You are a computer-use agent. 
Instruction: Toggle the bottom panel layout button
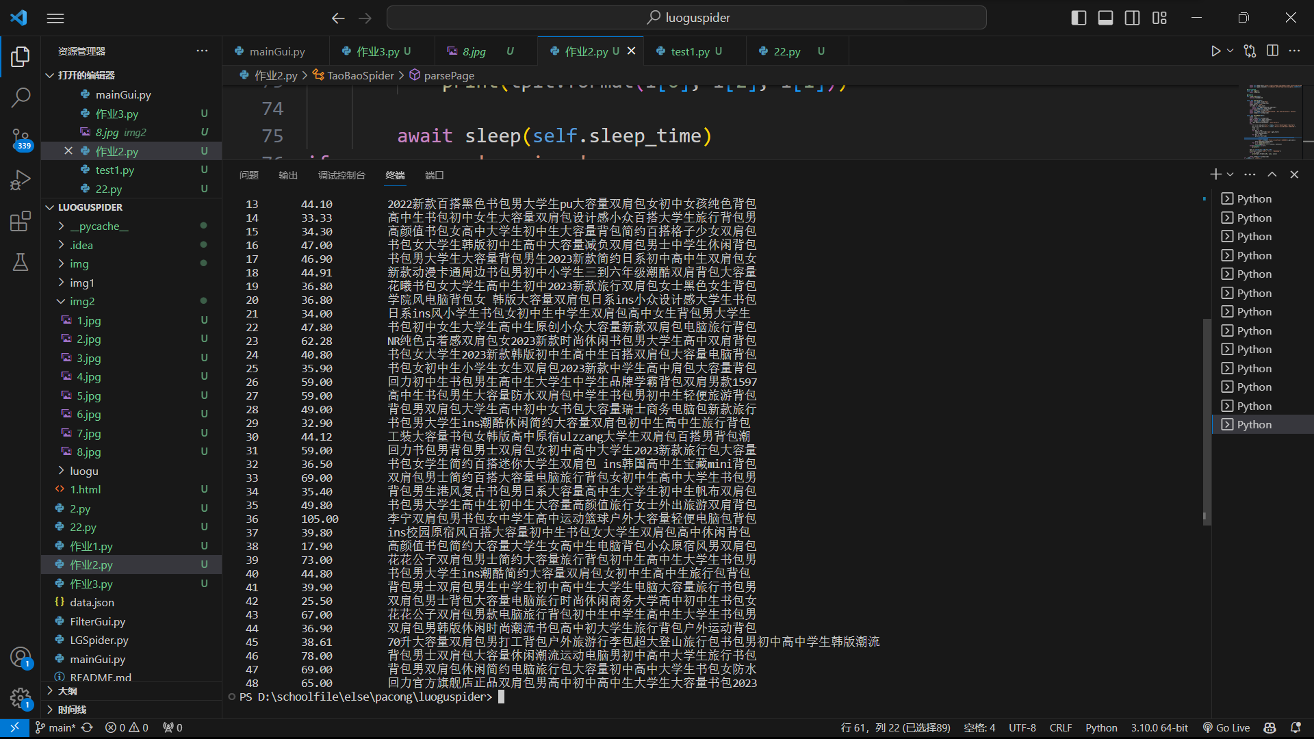1105,18
